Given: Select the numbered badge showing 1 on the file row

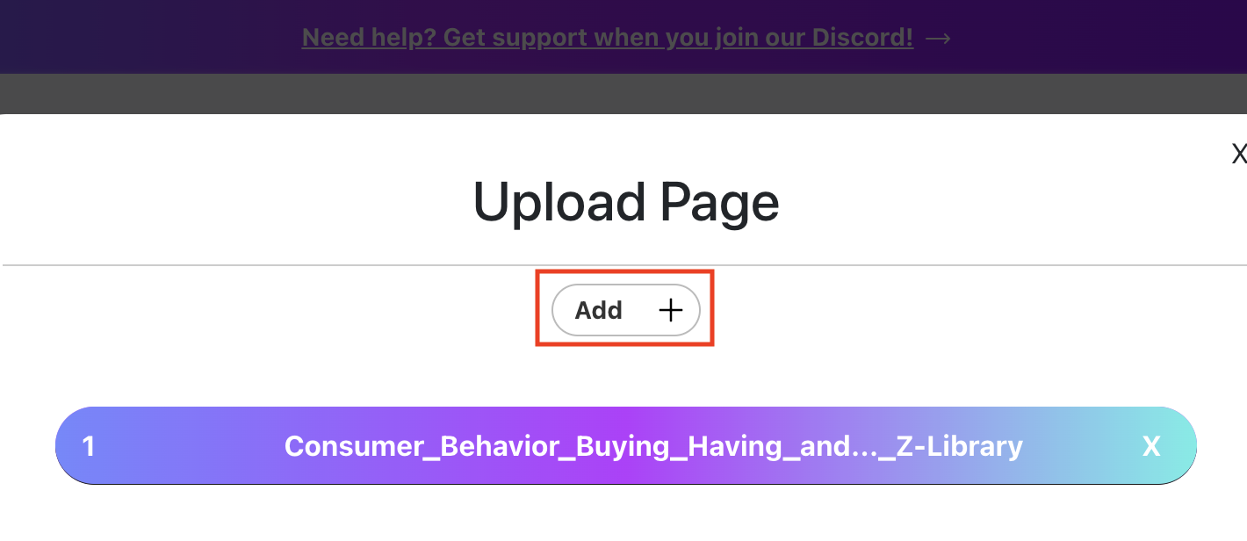Looking at the screenshot, I should pyautogui.click(x=88, y=446).
